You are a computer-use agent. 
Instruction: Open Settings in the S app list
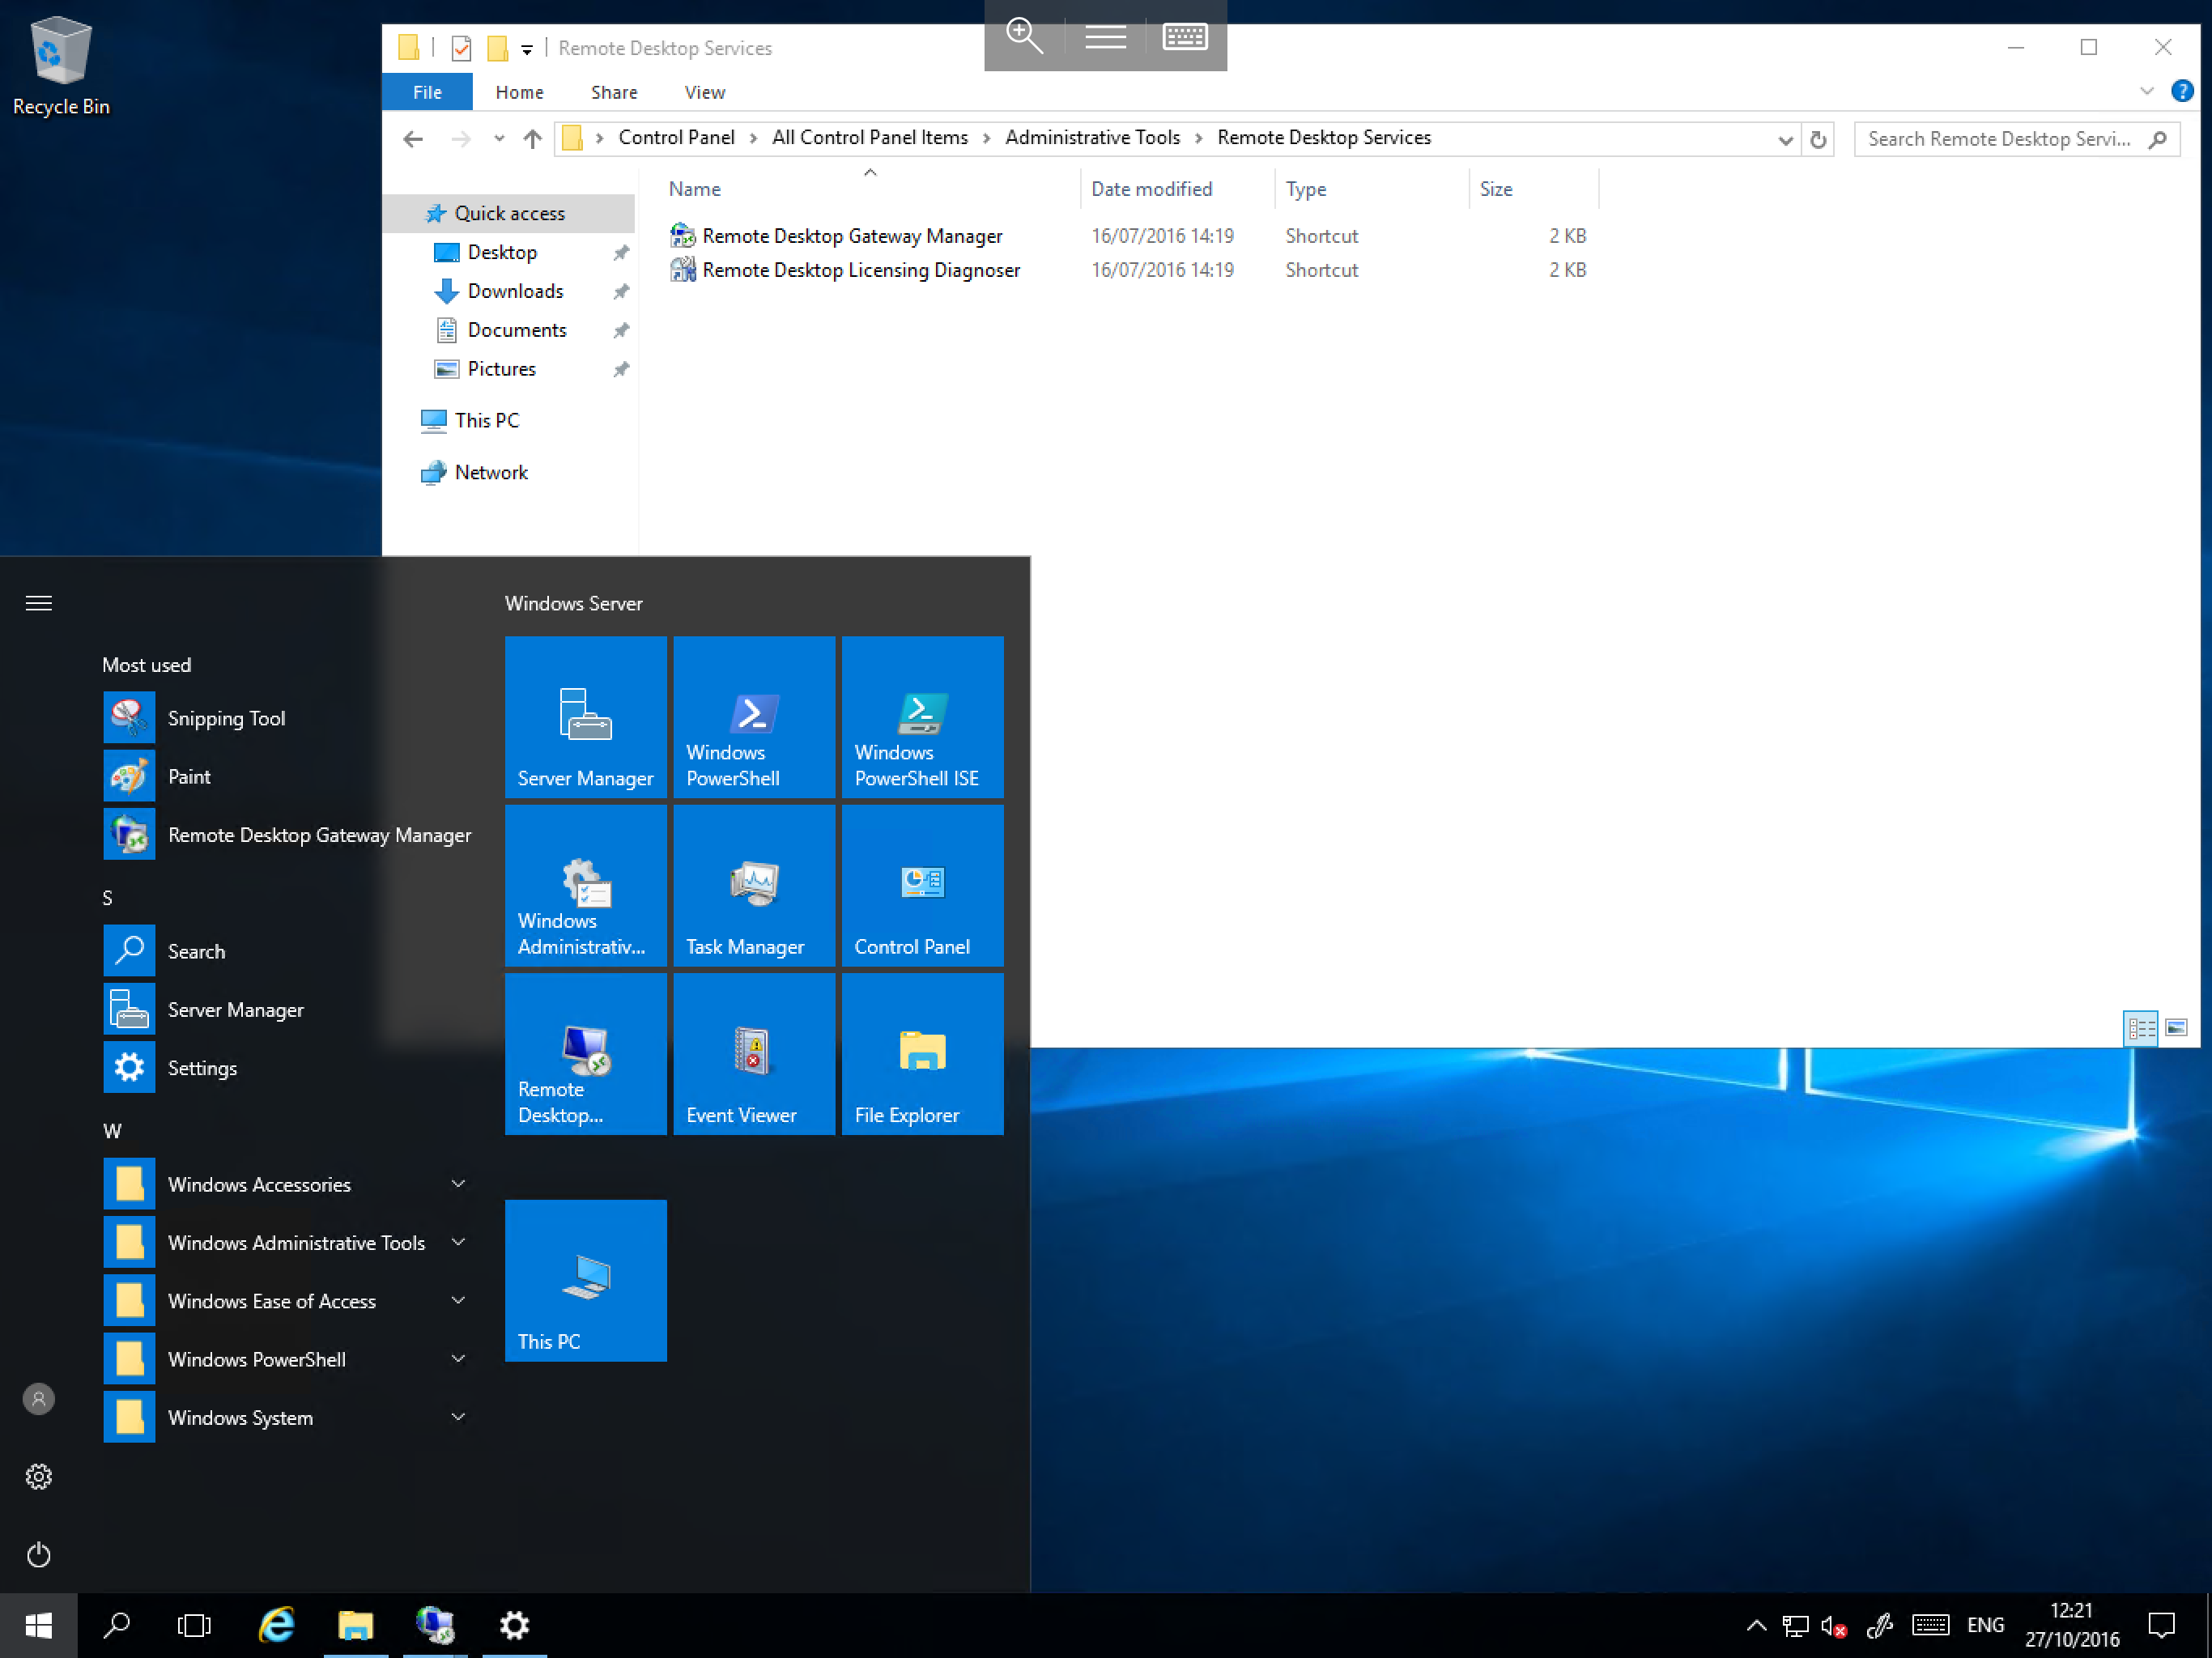coord(290,1067)
